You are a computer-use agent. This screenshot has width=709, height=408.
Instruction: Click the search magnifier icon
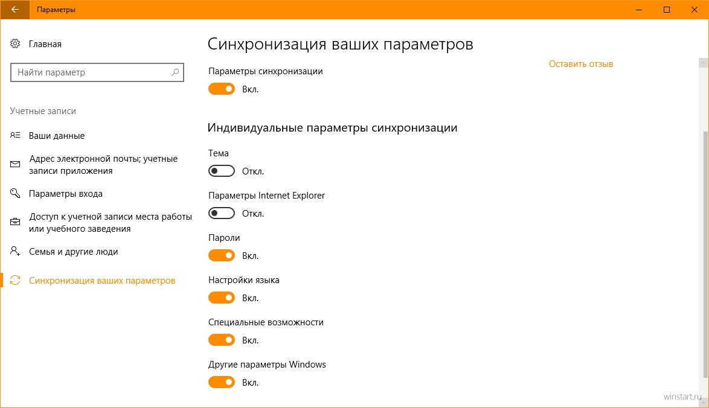click(175, 72)
